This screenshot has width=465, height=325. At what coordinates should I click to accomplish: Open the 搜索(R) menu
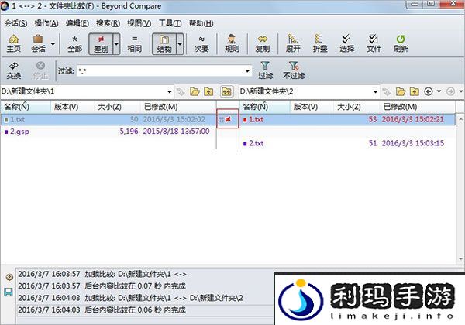(108, 23)
